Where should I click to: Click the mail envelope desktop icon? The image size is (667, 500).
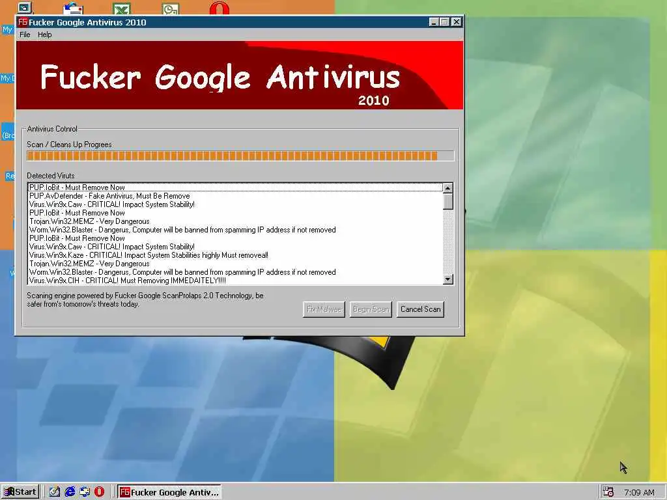[x=73, y=8]
